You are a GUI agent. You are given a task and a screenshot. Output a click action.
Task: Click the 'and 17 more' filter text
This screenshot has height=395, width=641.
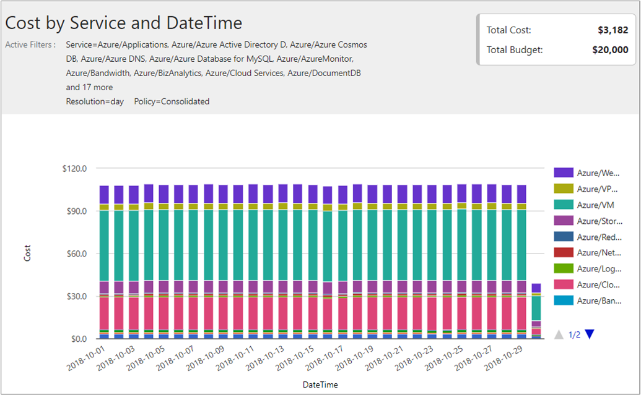[x=89, y=87]
